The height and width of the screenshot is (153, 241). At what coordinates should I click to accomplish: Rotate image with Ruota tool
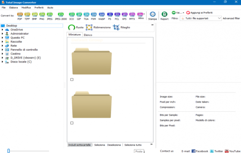(x=76, y=28)
